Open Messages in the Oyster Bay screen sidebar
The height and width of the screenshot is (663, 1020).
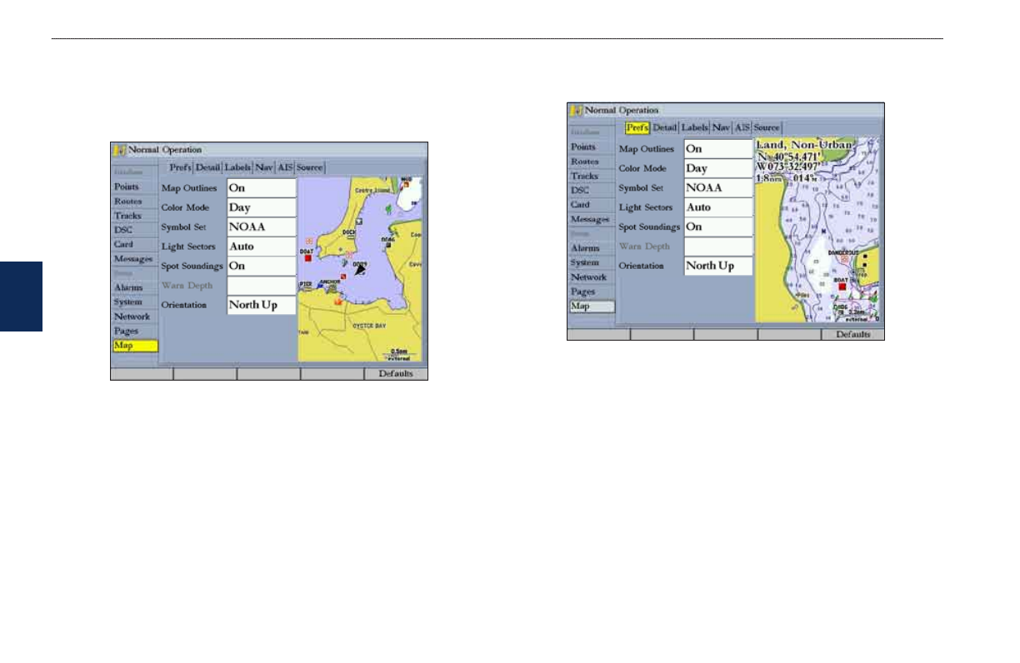135,259
